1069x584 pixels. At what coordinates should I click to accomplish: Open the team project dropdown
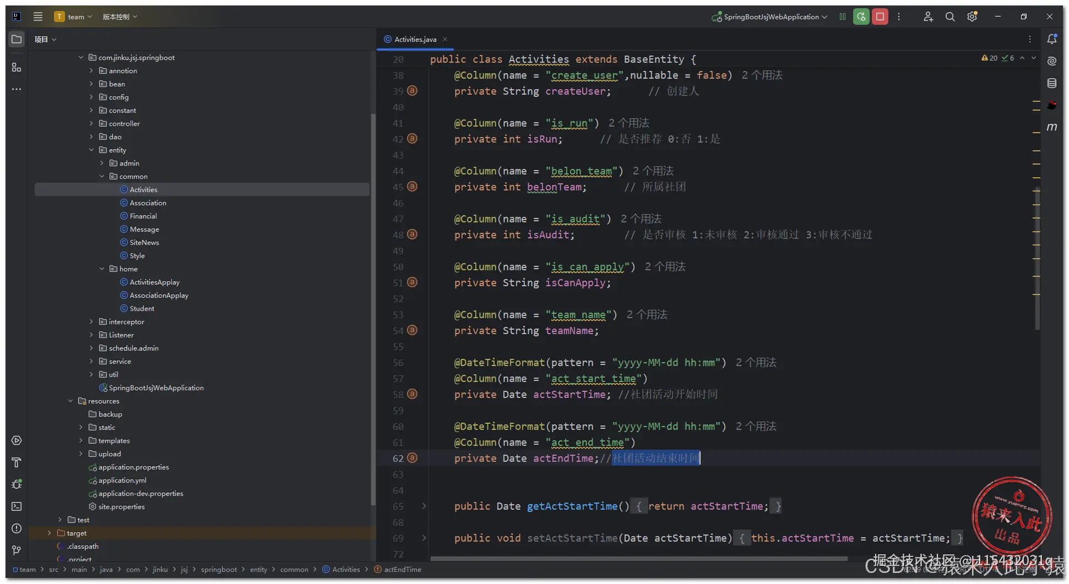[x=73, y=17]
